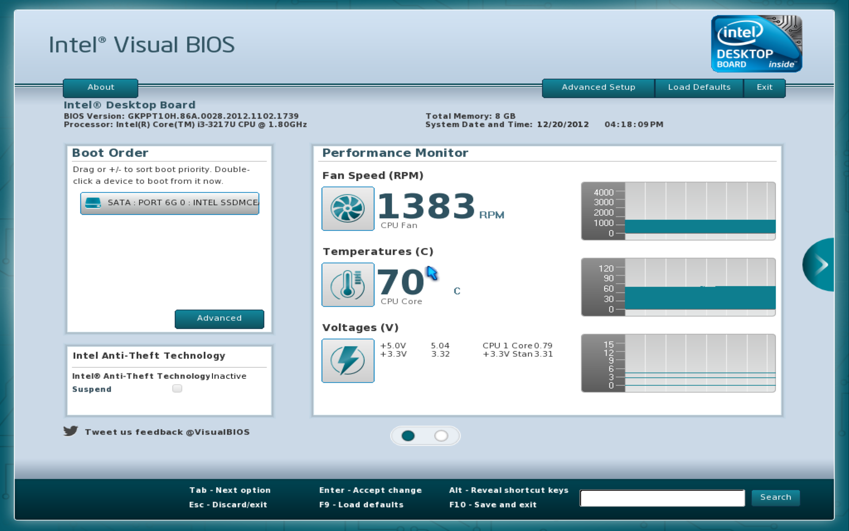Select the second page indicator dot
Viewport: 849px width, 531px height.
pos(441,436)
